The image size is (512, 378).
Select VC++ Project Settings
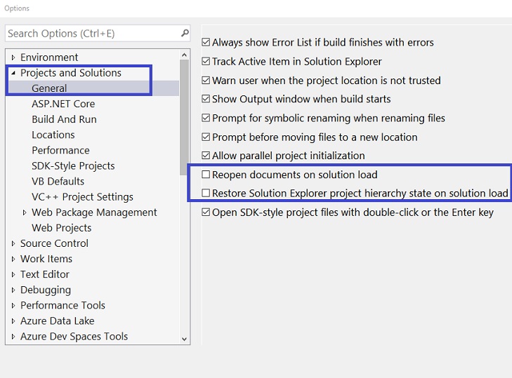[x=82, y=197]
